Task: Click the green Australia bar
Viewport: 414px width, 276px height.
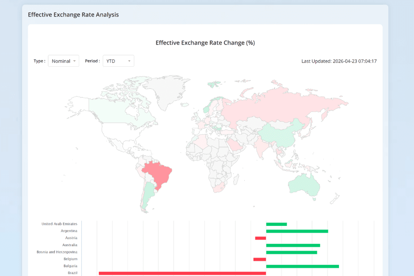Action: click(293, 245)
